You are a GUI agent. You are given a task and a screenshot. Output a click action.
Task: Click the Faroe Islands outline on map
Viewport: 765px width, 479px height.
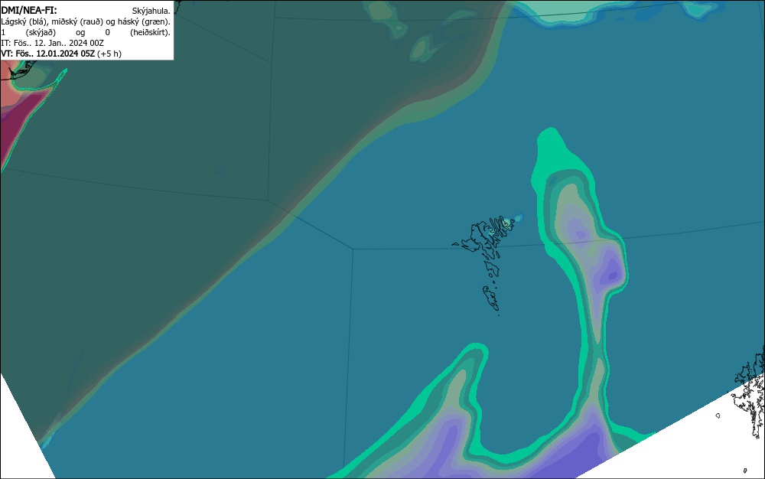click(488, 266)
